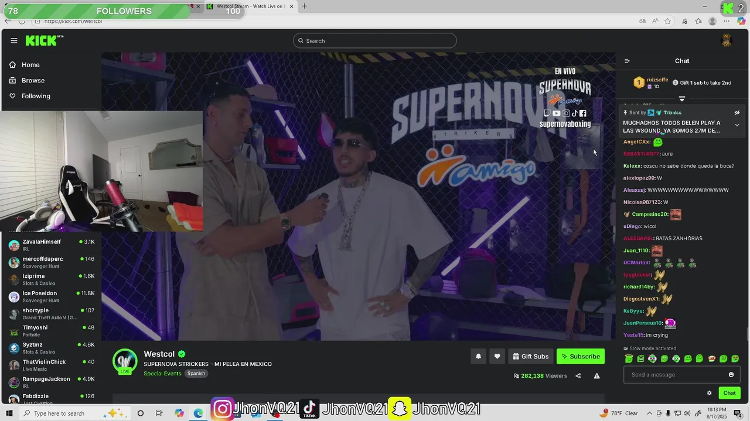Click the taskbar search box
The height and width of the screenshot is (421, 750).
point(76,413)
